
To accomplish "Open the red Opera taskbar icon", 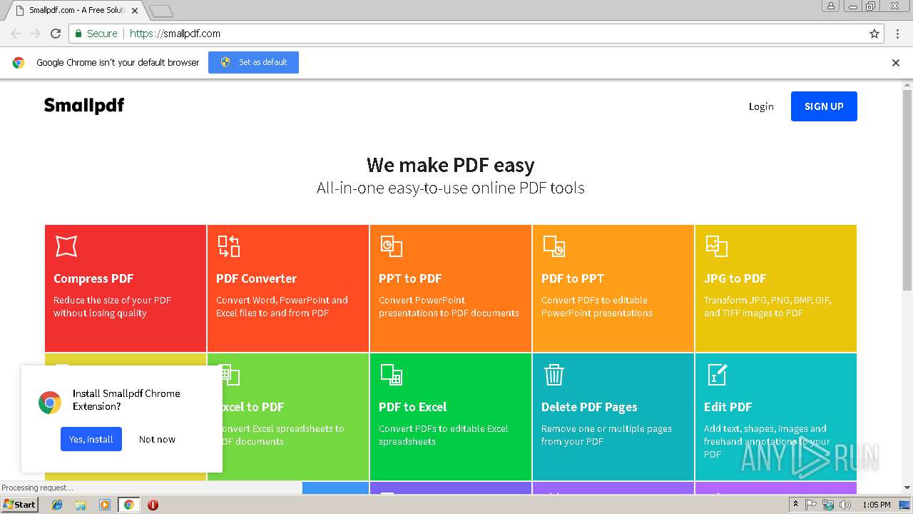I will point(153,505).
